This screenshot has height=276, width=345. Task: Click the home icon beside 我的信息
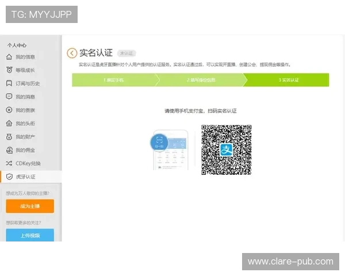click(x=9, y=57)
